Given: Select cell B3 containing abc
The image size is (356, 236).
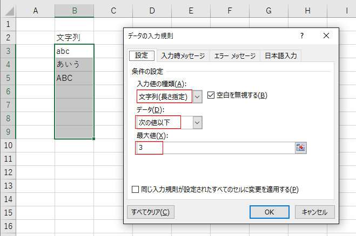Looking at the screenshot, I should click(x=74, y=51).
